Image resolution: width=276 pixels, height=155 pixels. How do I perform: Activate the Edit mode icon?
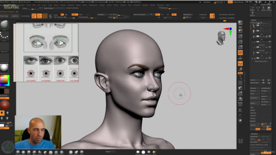point(34,16)
